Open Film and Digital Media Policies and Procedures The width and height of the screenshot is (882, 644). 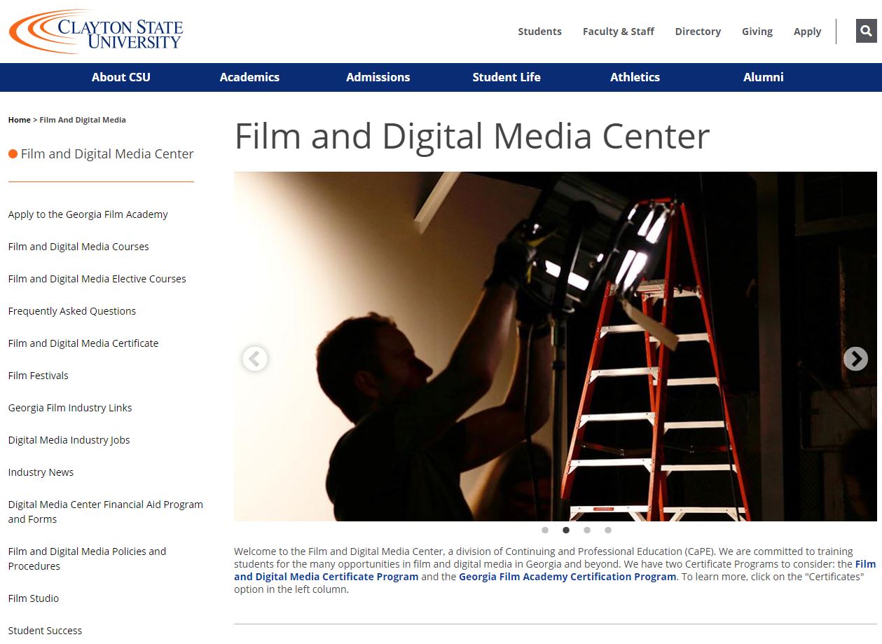click(88, 559)
